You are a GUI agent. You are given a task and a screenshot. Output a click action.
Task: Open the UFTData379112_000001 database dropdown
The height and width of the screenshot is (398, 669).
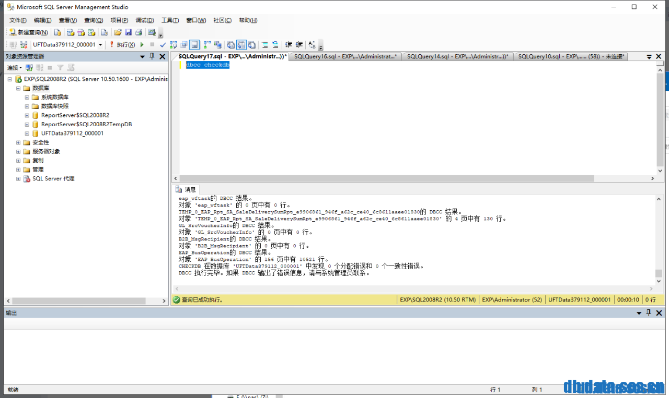[x=100, y=45]
